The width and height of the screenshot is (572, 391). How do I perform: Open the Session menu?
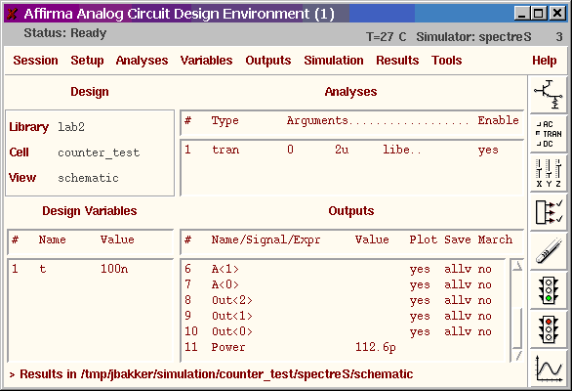coord(35,61)
